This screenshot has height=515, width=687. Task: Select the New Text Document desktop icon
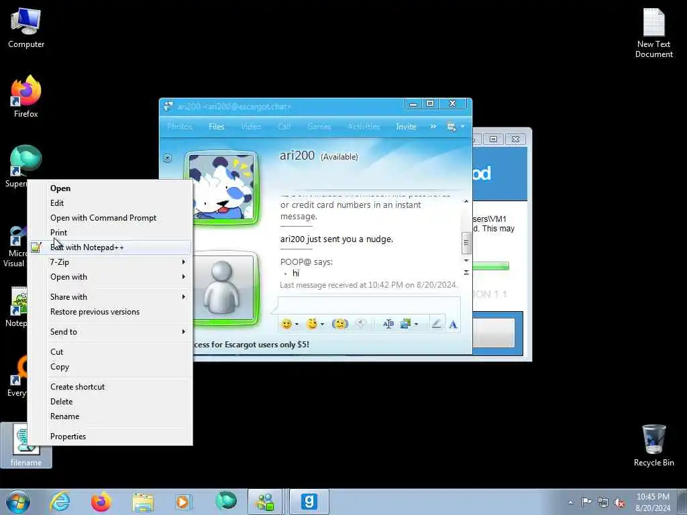653,34
